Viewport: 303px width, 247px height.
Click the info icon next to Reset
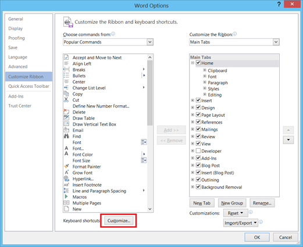[x=251, y=212]
